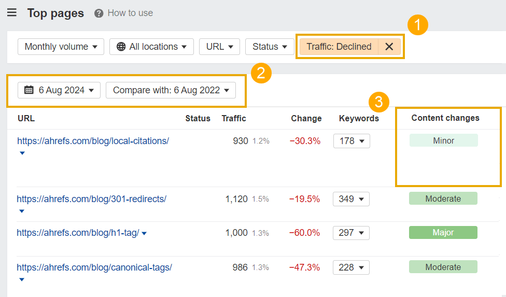Click the Top pages title
506x297 pixels.
click(x=55, y=13)
